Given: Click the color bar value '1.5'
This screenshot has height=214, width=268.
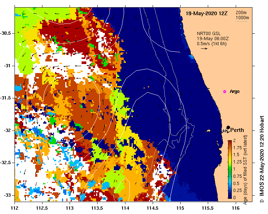Looking at the screenshot, I should click(x=236, y=155).
